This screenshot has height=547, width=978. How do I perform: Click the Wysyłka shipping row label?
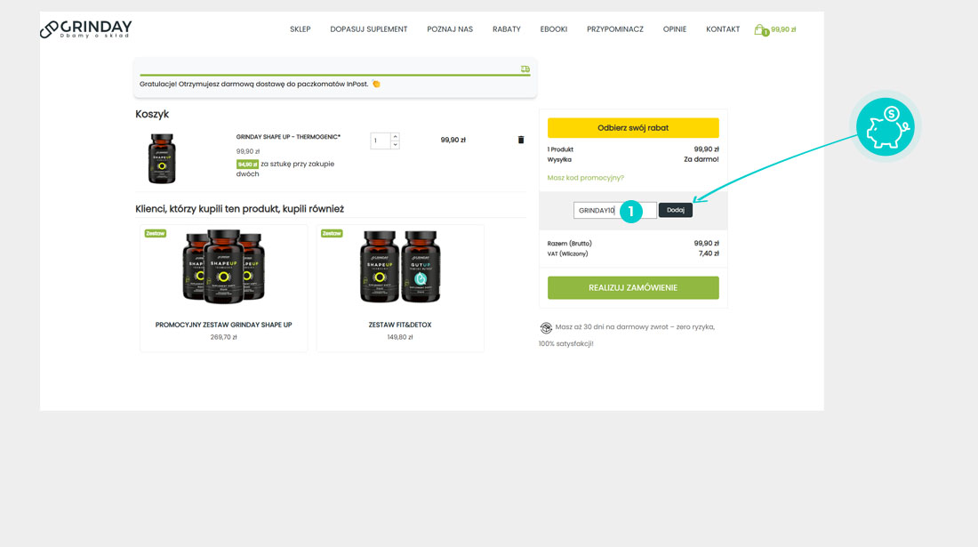(559, 160)
